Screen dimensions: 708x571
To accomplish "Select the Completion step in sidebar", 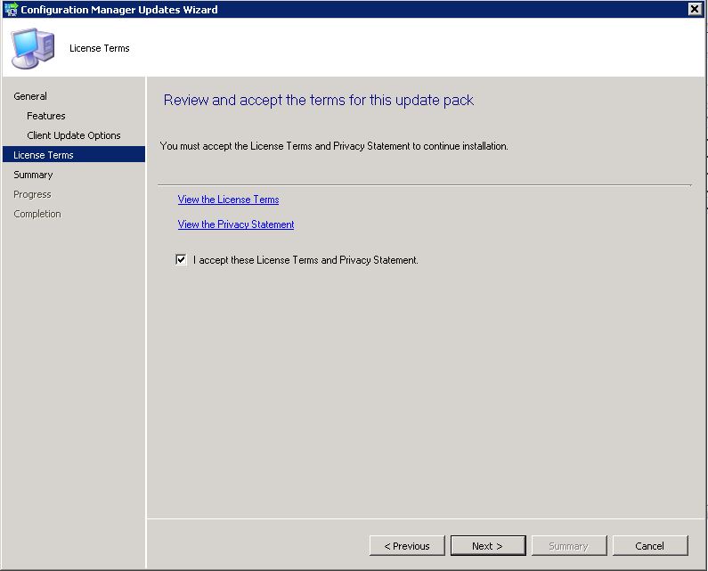I will click(x=37, y=214).
